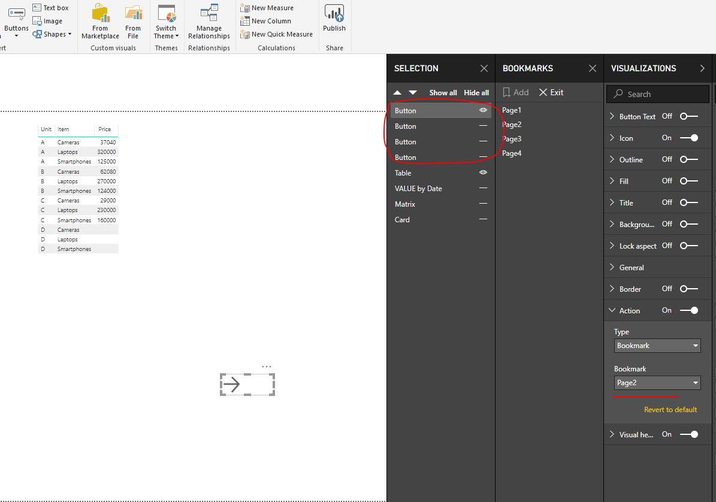Select the Page4 bookmark

pos(512,153)
